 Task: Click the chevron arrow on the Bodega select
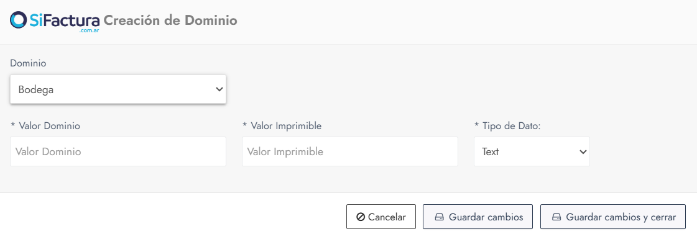pyautogui.click(x=219, y=89)
